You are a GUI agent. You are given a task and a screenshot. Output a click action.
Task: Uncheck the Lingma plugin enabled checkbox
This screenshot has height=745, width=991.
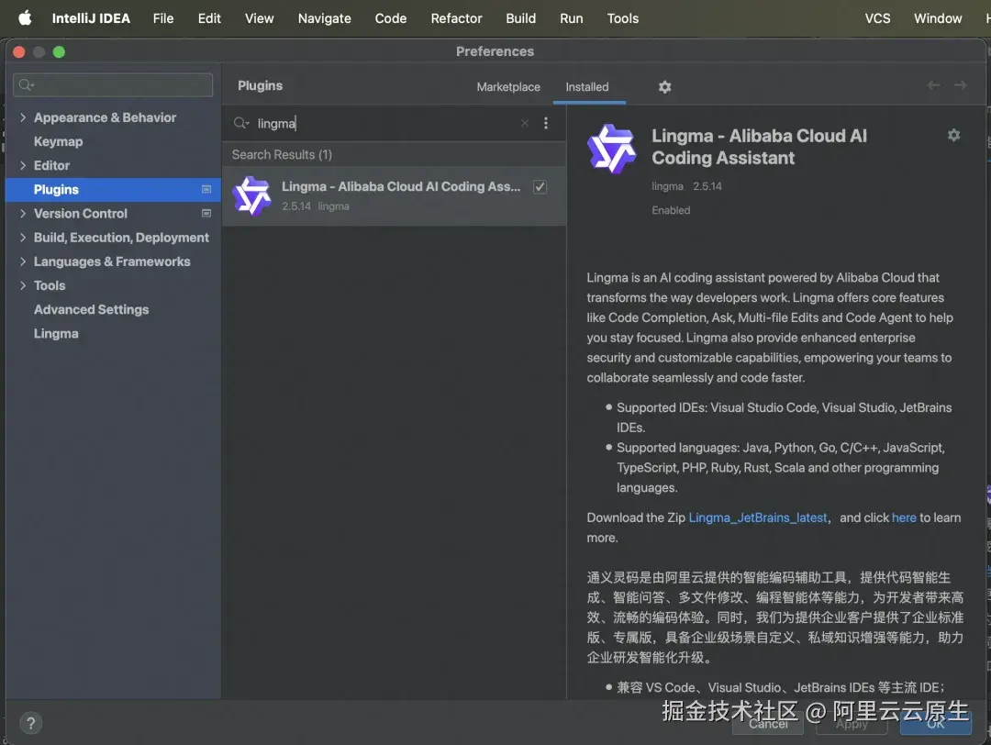[540, 187]
